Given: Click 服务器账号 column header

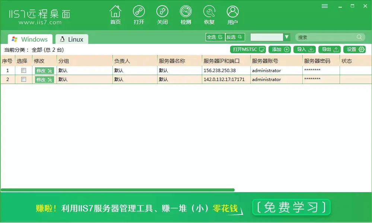Looking at the screenshot, I should coord(276,61).
